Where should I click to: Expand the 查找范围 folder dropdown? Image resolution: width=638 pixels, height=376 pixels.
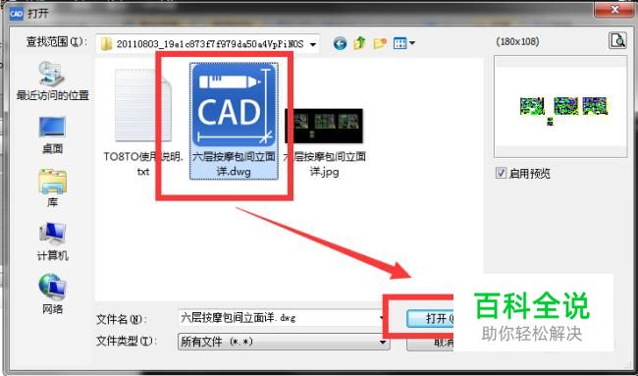[x=312, y=44]
